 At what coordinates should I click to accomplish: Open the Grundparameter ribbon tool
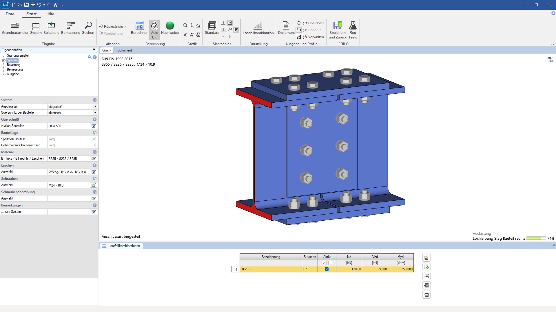(x=15, y=26)
